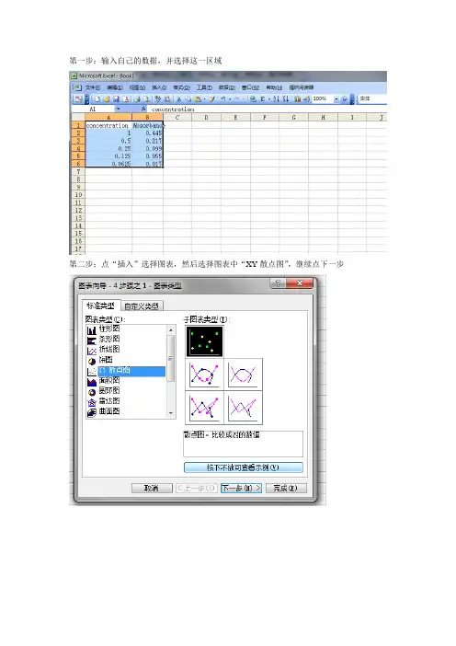Click the dialog close X button
Viewport: 456px width, 646px height.
(x=300, y=283)
